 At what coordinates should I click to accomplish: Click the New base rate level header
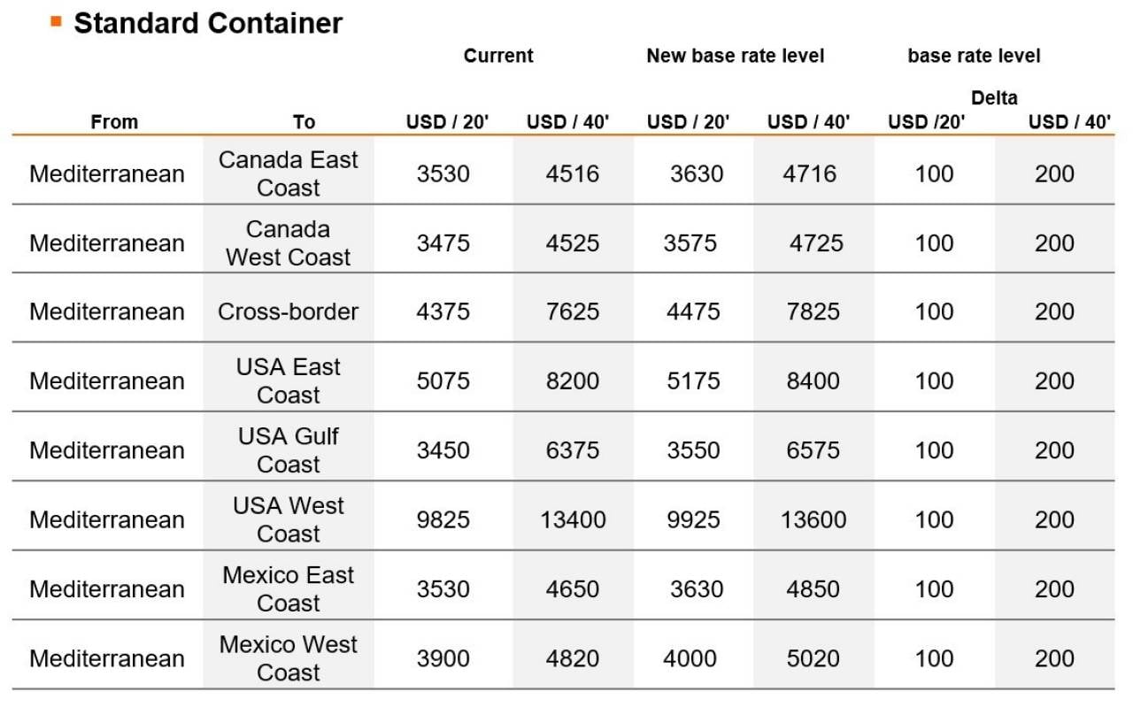(x=735, y=56)
